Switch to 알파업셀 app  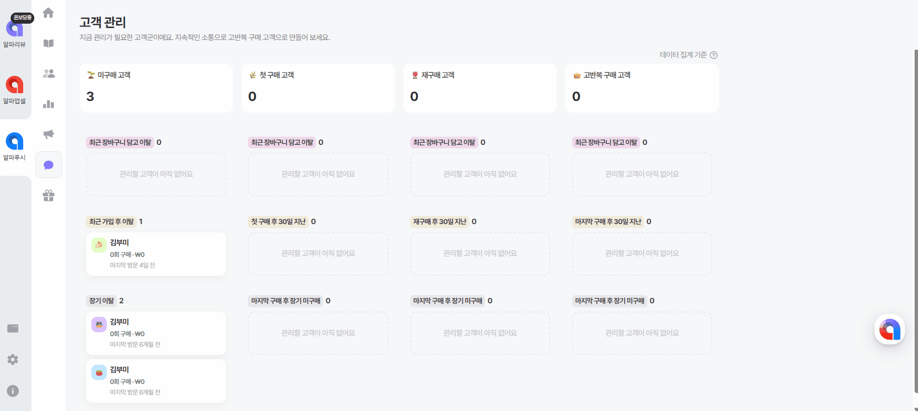tap(14, 89)
